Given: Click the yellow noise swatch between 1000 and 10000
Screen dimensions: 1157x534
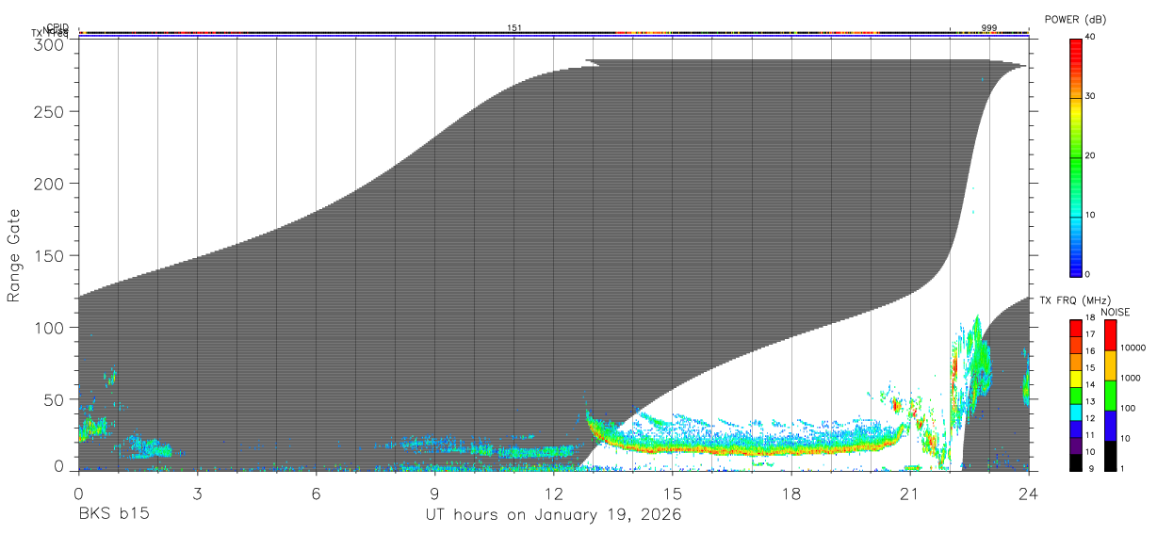Looking at the screenshot, I should pos(1109,365).
